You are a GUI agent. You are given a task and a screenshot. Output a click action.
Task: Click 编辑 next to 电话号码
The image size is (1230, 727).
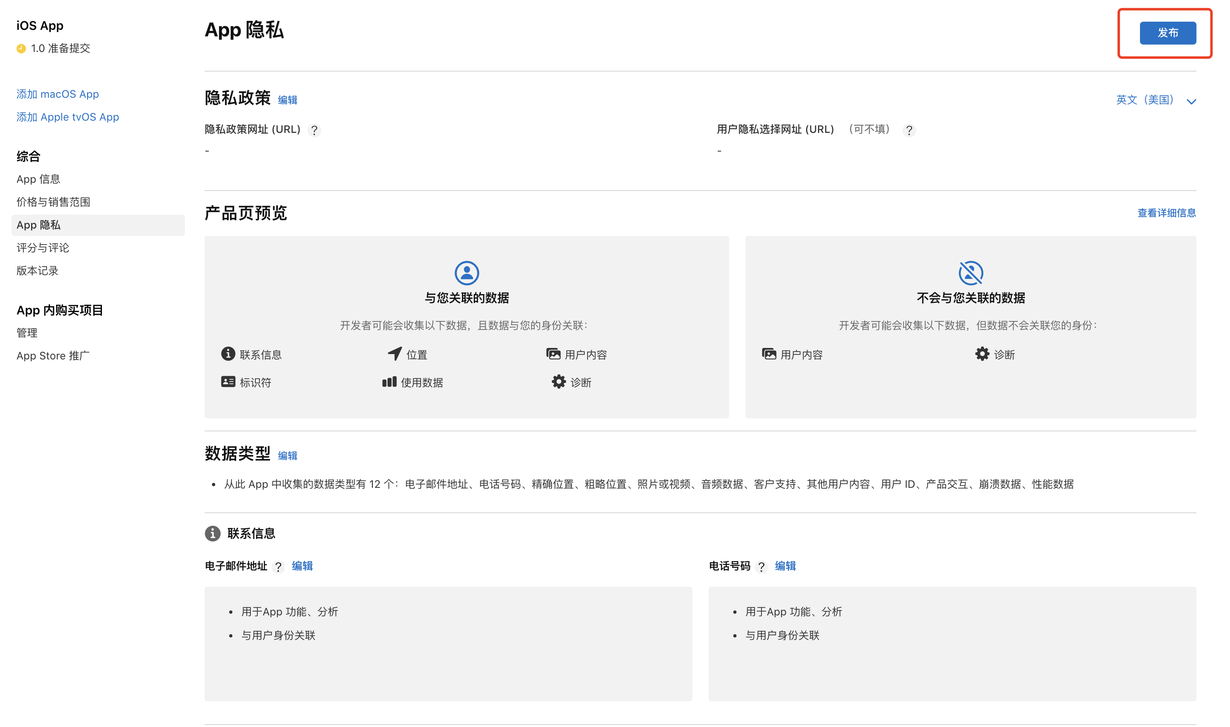tap(785, 566)
